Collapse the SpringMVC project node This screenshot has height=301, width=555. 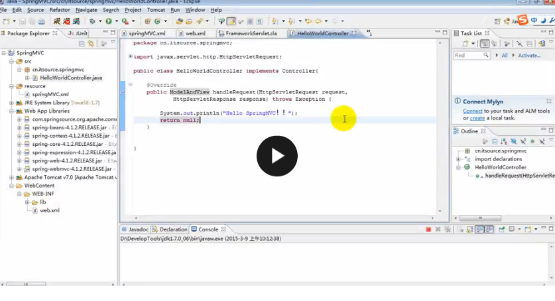coord(4,53)
